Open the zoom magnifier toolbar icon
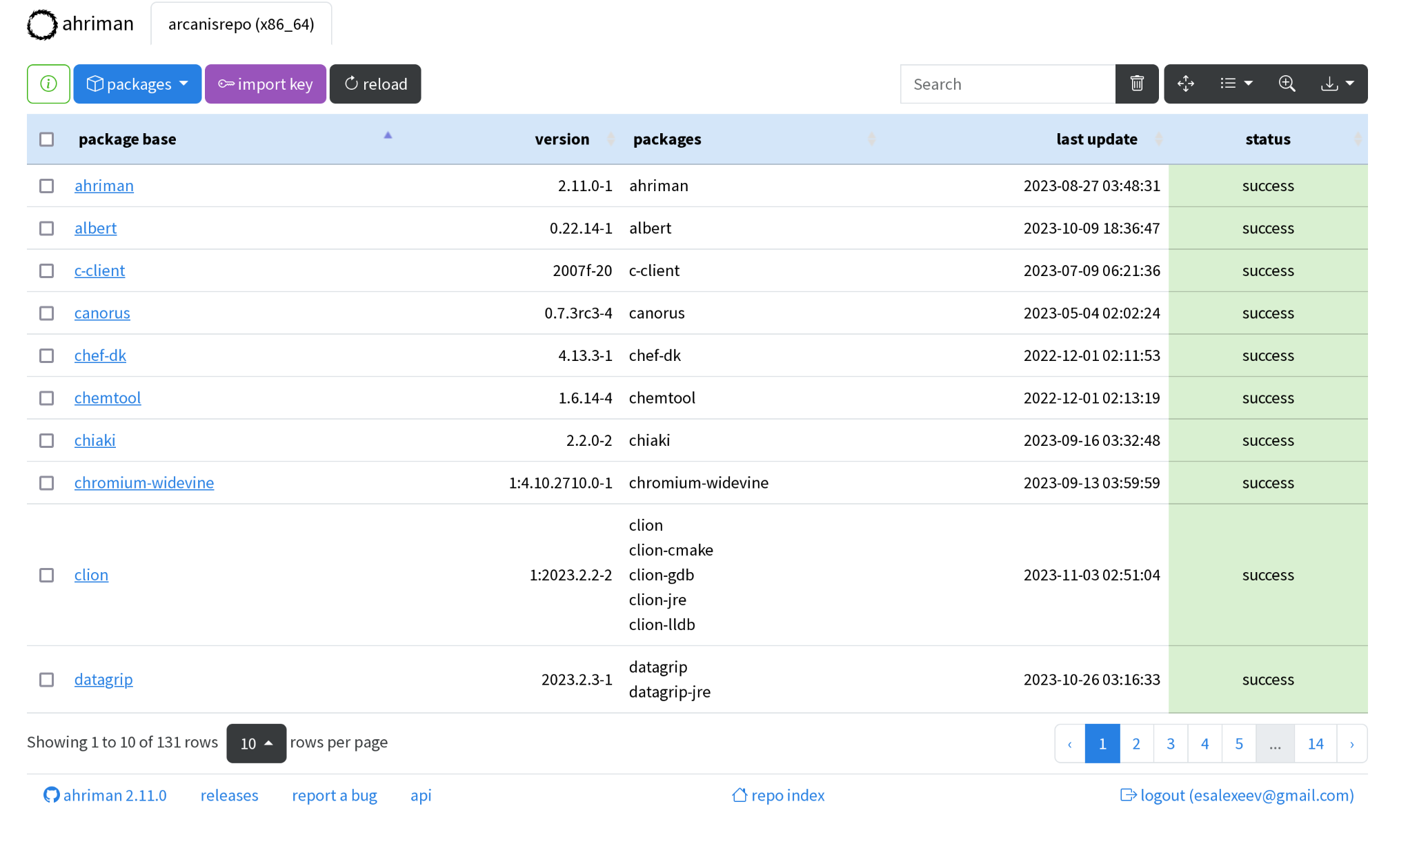This screenshot has width=1408, height=853. click(x=1287, y=84)
